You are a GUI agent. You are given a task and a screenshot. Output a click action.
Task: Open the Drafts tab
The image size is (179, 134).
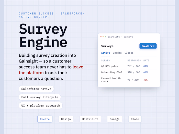[x=117, y=53]
